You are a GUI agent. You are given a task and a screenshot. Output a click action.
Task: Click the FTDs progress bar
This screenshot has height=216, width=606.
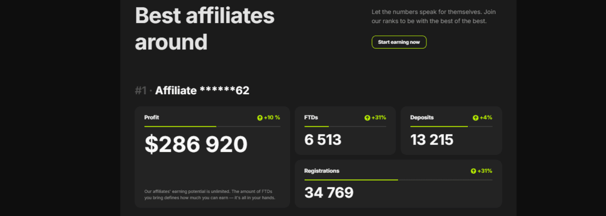[345, 126]
